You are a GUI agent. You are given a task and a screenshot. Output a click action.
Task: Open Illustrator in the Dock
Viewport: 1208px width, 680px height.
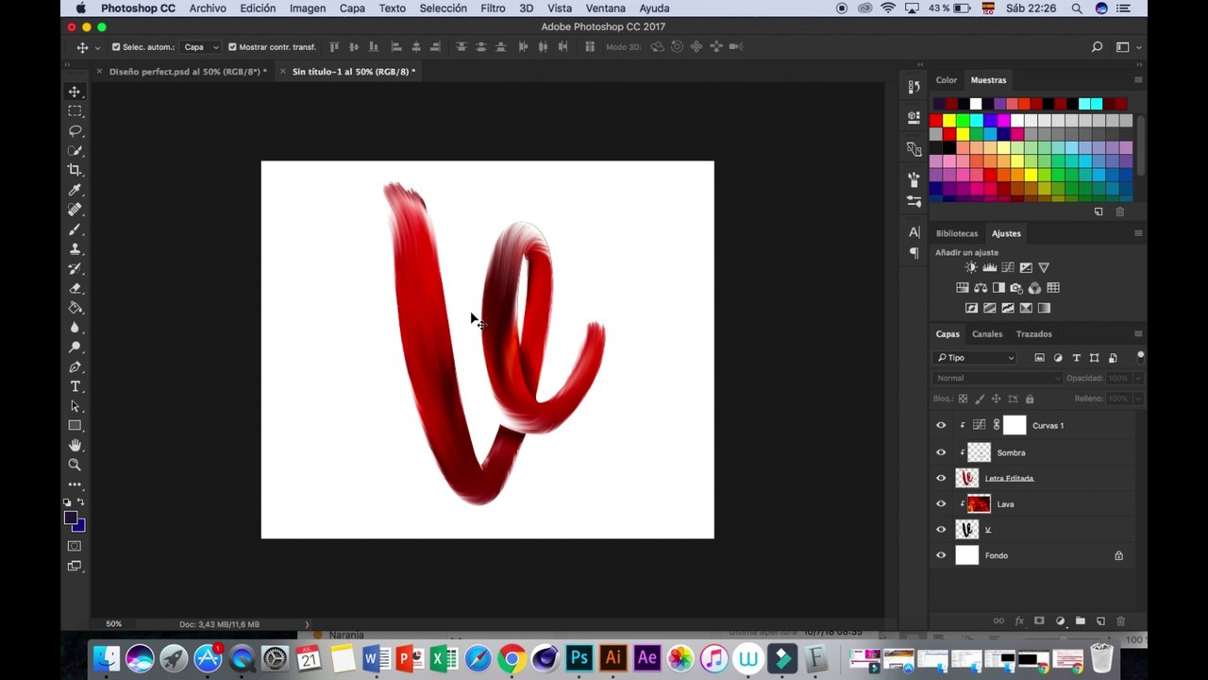pos(613,657)
